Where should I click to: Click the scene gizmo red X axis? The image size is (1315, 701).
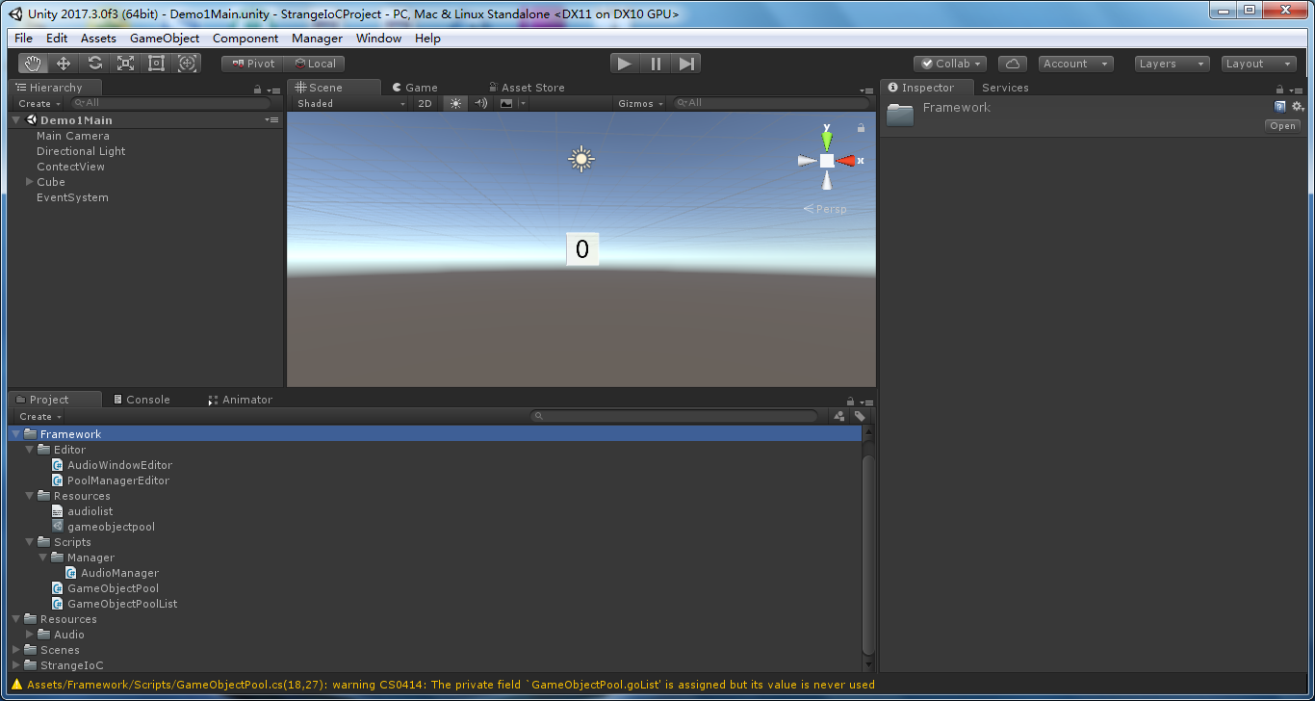coord(846,161)
